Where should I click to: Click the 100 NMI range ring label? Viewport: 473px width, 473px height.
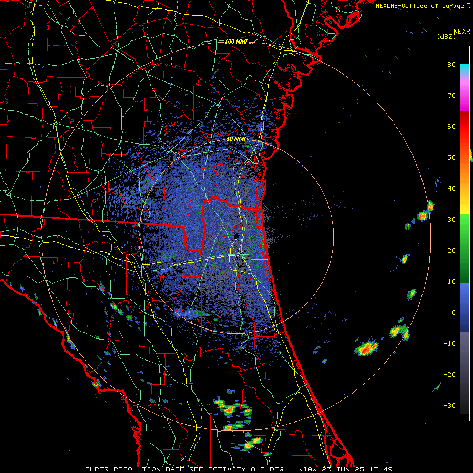click(x=236, y=42)
